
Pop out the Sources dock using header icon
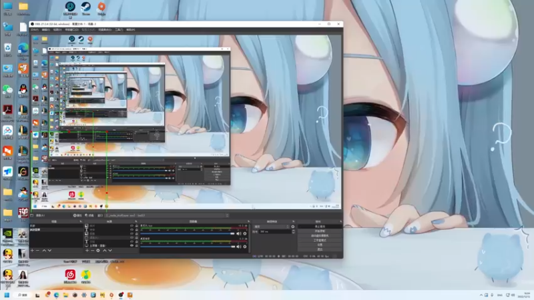136,221
